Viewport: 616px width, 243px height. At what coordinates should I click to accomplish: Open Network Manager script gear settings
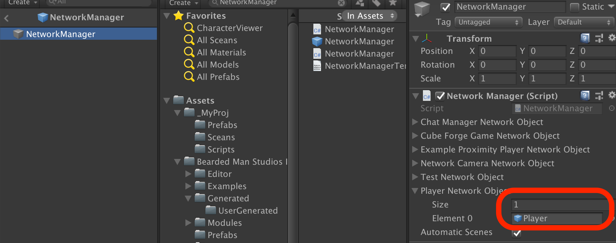tap(612, 95)
